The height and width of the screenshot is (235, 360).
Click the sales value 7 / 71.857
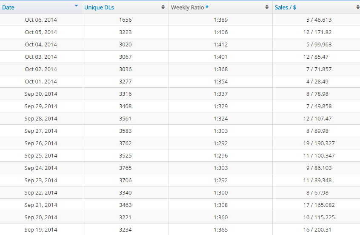point(319,69)
